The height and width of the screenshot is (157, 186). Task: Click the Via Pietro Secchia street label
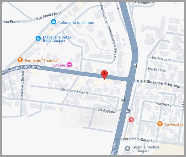coord(75,91)
